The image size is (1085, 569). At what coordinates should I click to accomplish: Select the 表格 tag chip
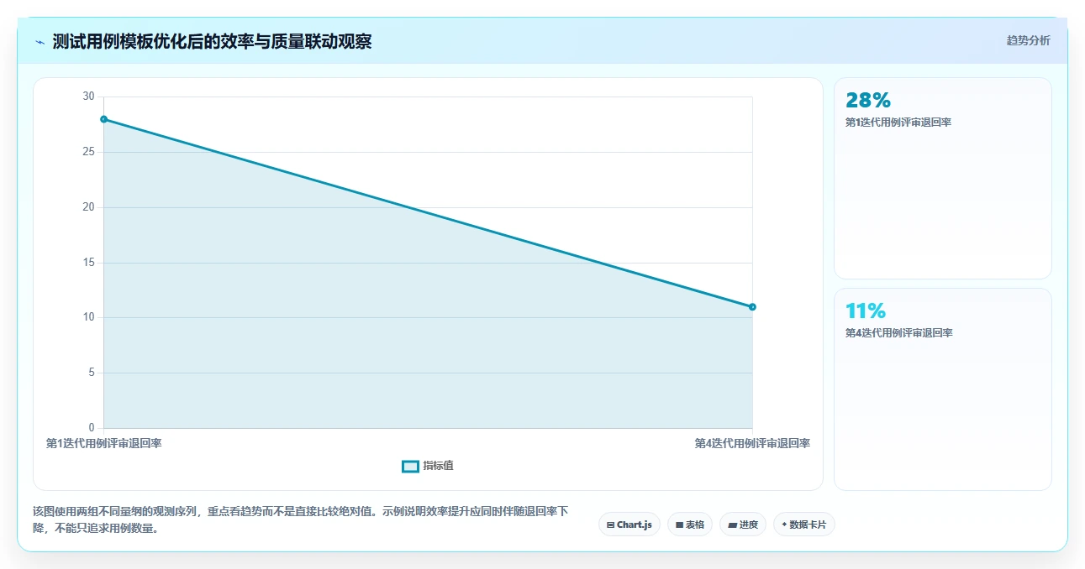(x=690, y=525)
